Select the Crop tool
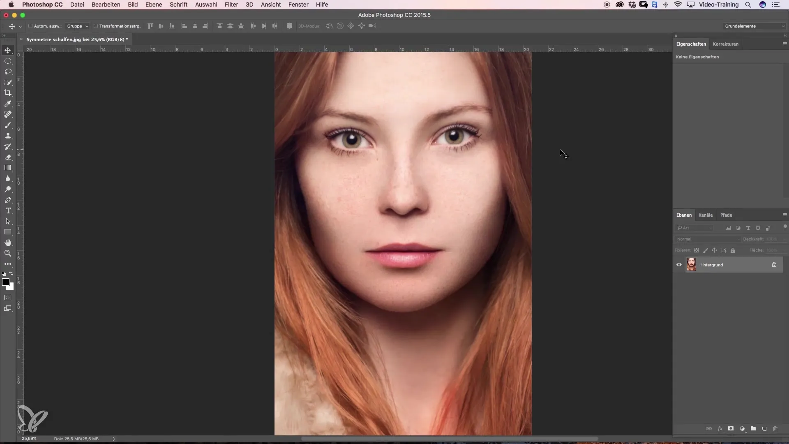 tap(8, 93)
